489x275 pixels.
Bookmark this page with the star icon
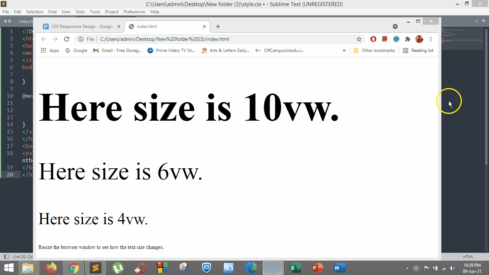pos(359,39)
